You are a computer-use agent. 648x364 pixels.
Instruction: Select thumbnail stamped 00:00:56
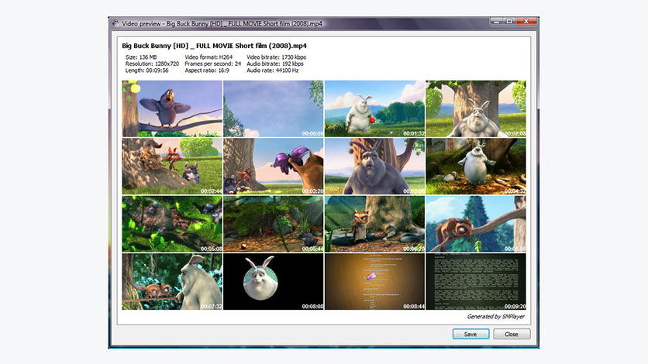click(273, 108)
